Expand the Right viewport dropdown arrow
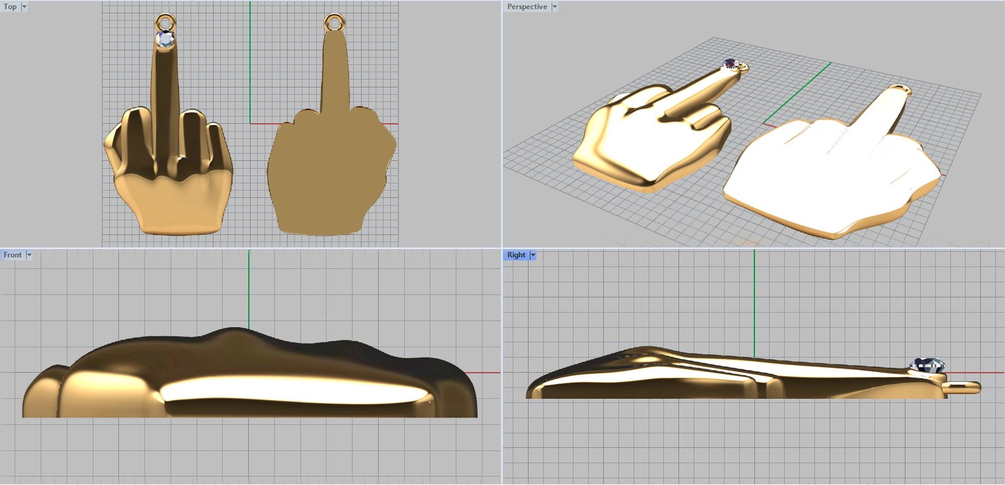The image size is (1005, 485). [533, 255]
